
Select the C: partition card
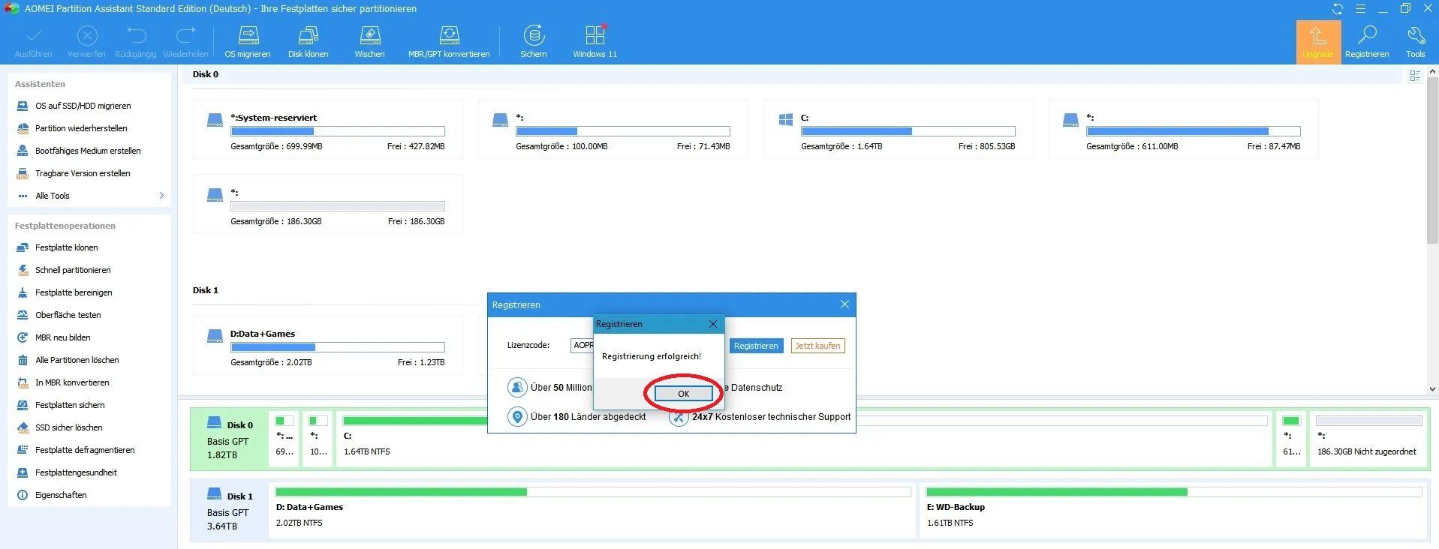[899, 129]
